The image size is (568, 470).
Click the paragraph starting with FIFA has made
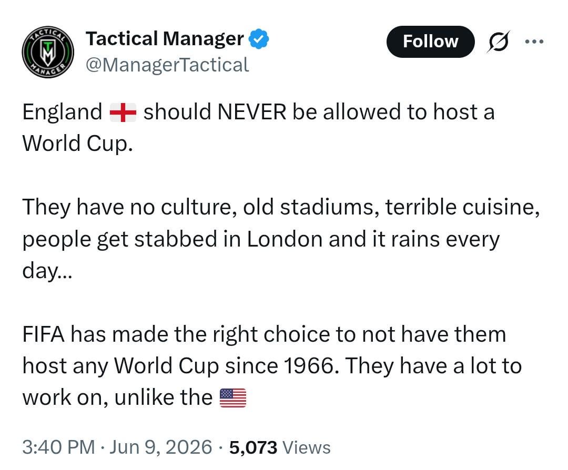point(272,366)
